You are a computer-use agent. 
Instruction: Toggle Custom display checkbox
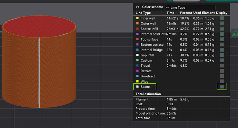pos(222,60)
